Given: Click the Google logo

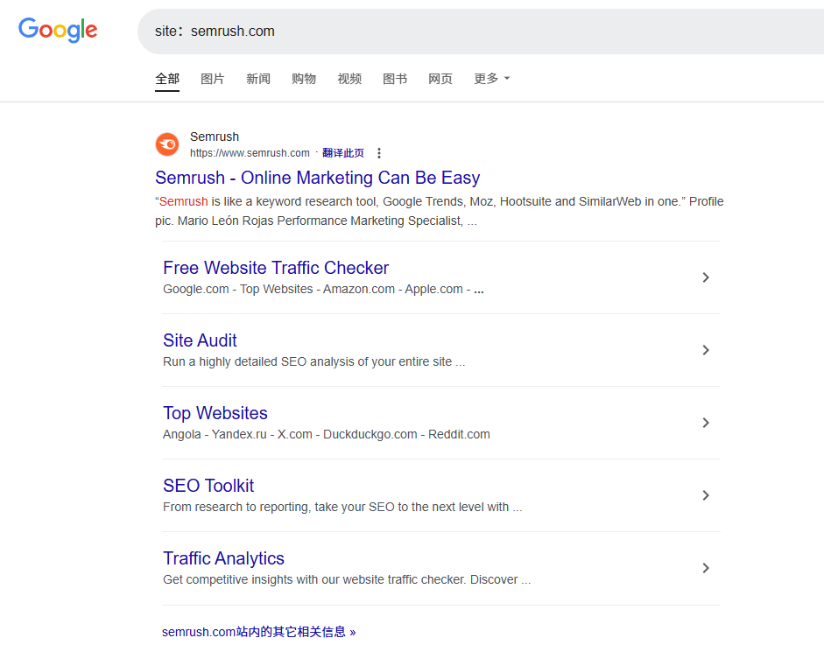Looking at the screenshot, I should pyautogui.click(x=58, y=31).
